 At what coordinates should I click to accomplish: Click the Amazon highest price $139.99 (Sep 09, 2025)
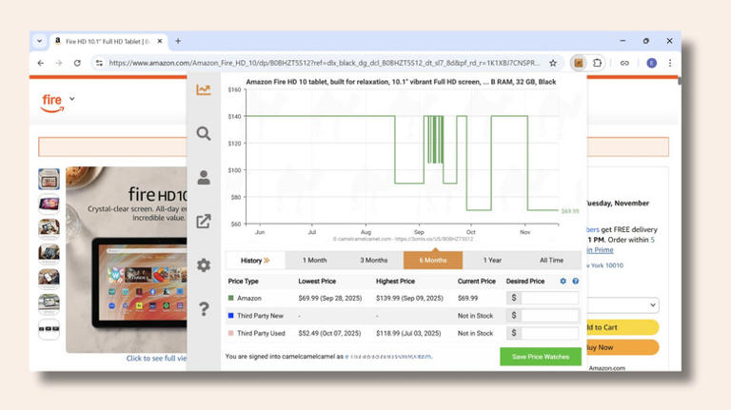pos(409,298)
